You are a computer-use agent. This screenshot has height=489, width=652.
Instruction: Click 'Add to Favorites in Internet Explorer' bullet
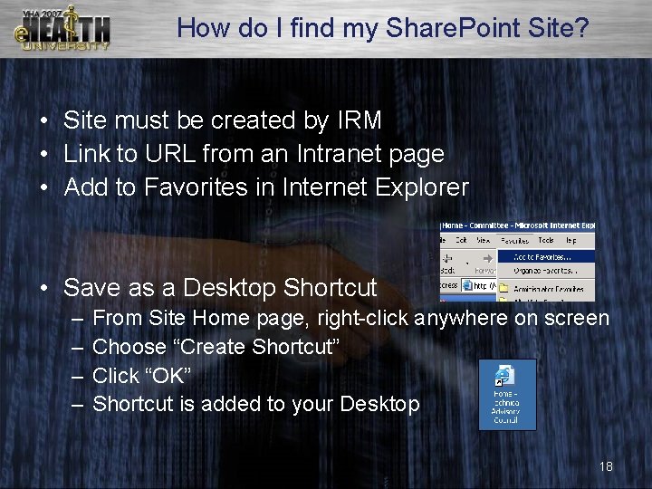coord(266,187)
